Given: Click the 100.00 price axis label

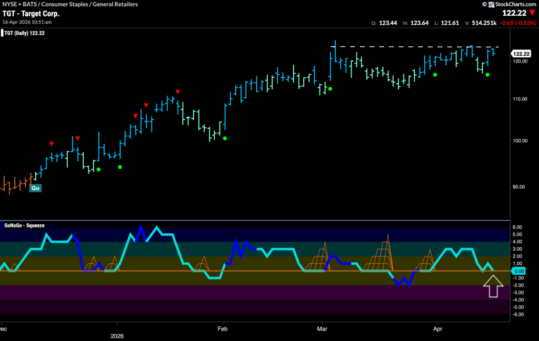Looking at the screenshot, I should (520, 141).
